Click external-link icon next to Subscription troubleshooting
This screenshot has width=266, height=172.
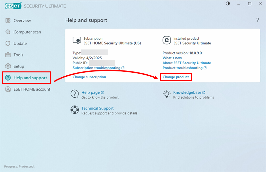pos(123,68)
